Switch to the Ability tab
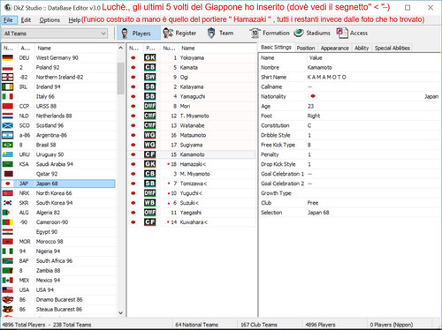442x330 pixels. [x=362, y=48]
